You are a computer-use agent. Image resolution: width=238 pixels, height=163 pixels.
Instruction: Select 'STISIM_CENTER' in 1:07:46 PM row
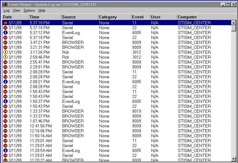pyautogui.click(x=195, y=121)
